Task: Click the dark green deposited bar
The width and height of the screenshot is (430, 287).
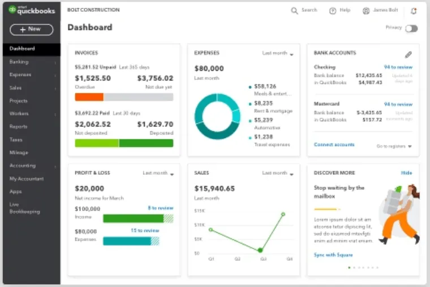Action: click(x=146, y=143)
